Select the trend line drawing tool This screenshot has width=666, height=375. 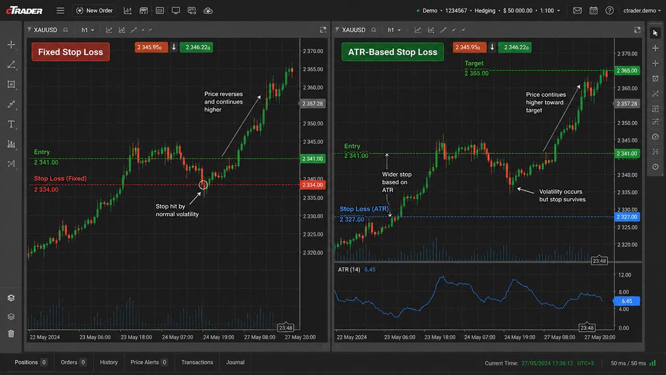[11, 65]
